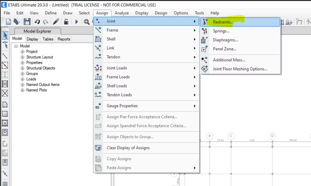This screenshot has height=186, width=311.
Task: Choose Additional Mass... menu entry
Action: click(240, 60)
